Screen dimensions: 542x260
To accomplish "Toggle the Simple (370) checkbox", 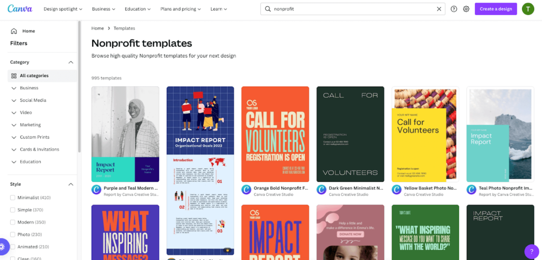I will 13,210.
